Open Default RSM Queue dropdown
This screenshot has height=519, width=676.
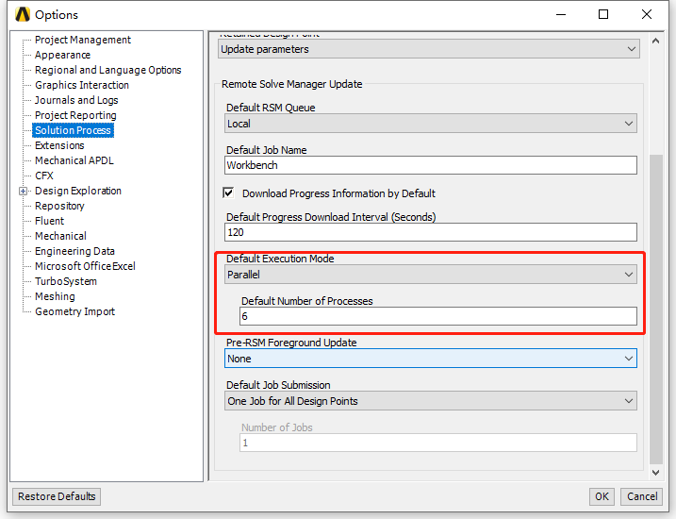pyautogui.click(x=430, y=124)
